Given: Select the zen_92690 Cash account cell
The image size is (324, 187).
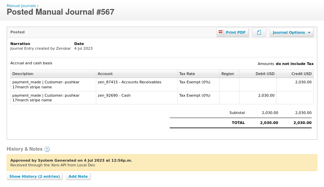Looking at the screenshot, I should click(137, 98).
